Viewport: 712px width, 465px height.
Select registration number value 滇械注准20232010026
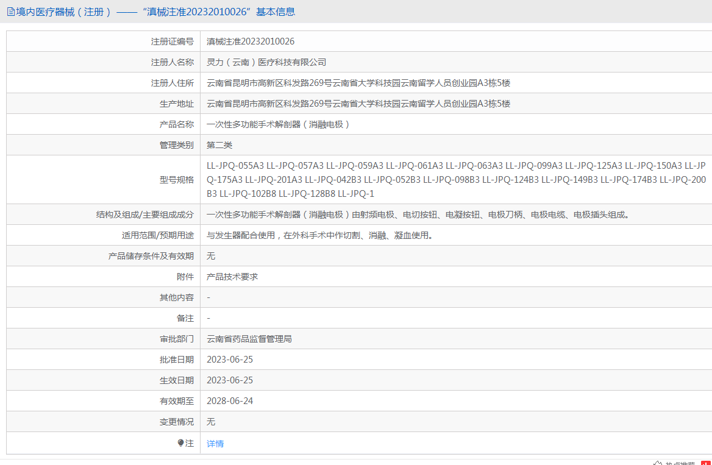(251, 41)
